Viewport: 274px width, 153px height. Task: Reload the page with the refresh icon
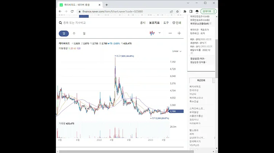pos(72,11)
